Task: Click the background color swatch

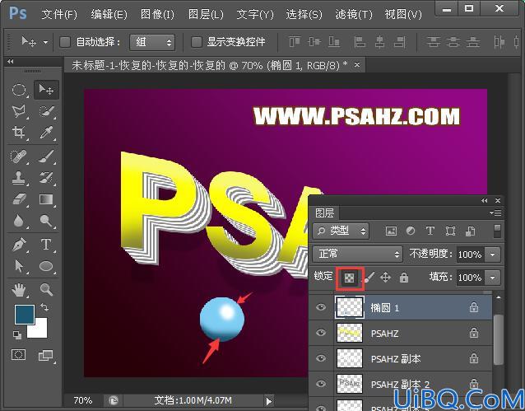Action: click(39, 330)
